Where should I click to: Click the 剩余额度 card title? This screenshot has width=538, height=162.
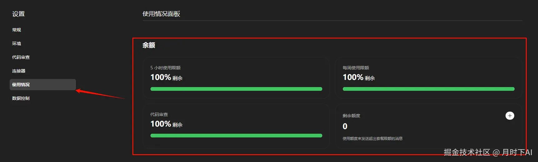click(x=351, y=116)
